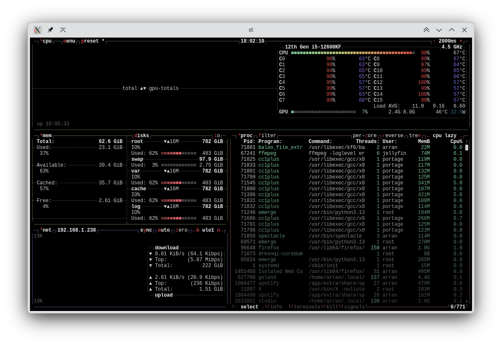502x346 pixels.
Task: Toggle keep window above others
Action: coord(63,30)
